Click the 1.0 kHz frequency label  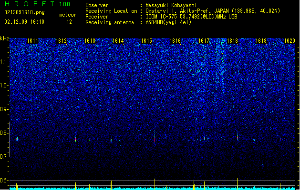point(4,85)
